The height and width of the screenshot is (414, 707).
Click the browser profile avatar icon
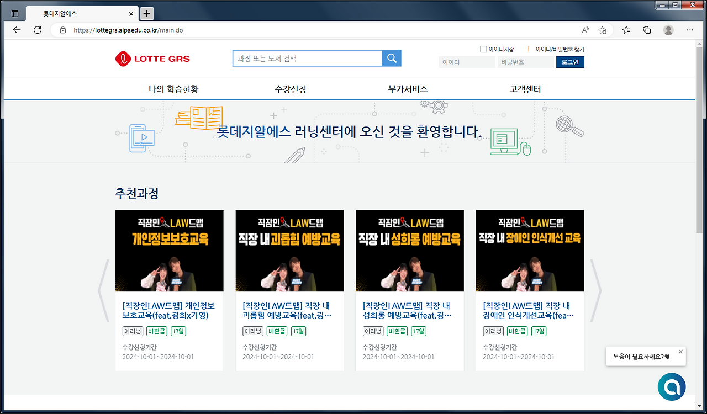(668, 30)
